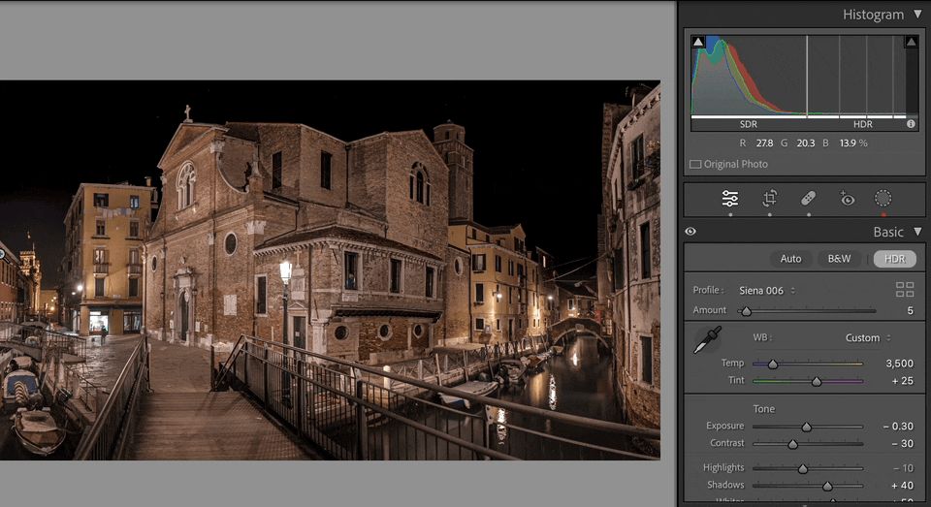Open the Profile Browser grid icon

(905, 290)
